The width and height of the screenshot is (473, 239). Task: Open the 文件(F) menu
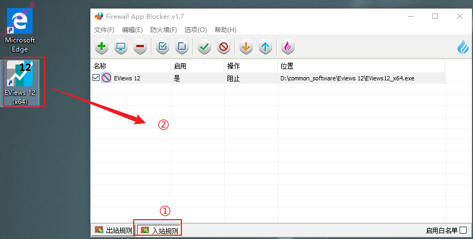[x=104, y=30]
